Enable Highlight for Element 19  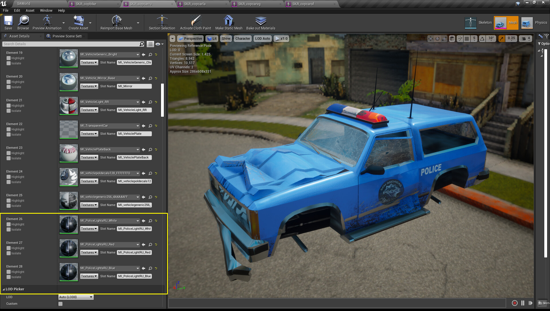(x=9, y=58)
